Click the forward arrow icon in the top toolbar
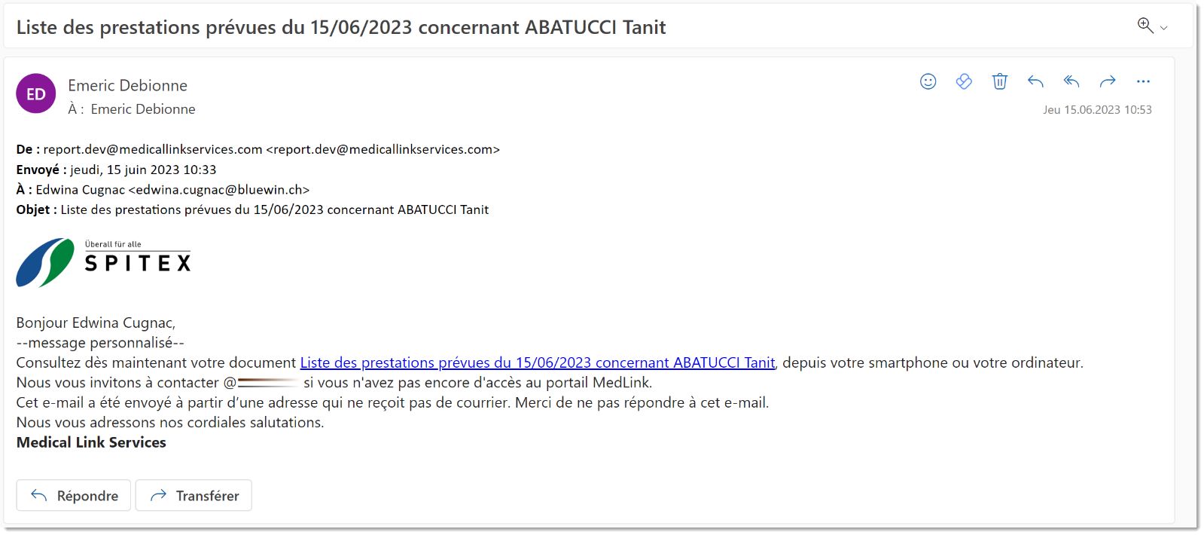 [1108, 81]
